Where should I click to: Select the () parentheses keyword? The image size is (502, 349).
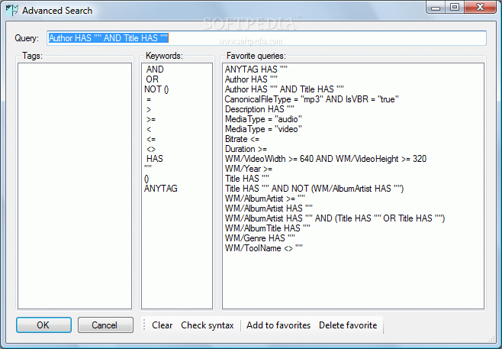[146, 179]
